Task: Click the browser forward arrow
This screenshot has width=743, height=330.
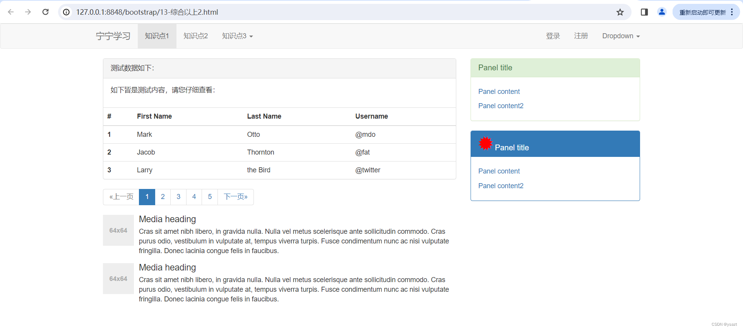Action: (x=28, y=12)
